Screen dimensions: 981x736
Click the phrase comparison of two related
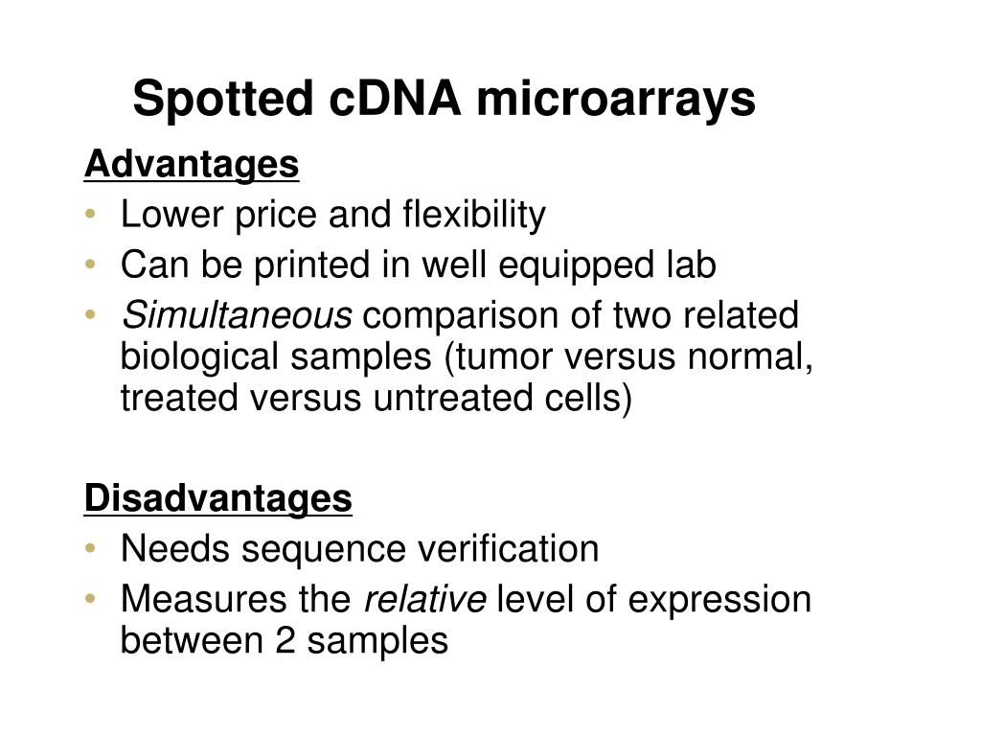click(x=581, y=315)
